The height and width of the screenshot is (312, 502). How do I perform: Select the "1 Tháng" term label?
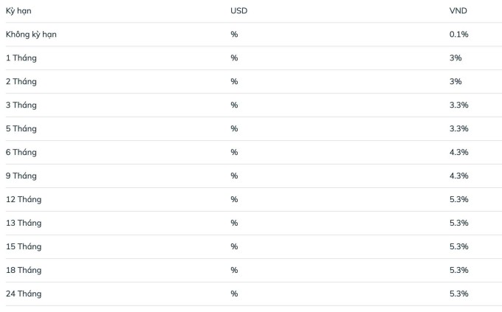point(21,58)
